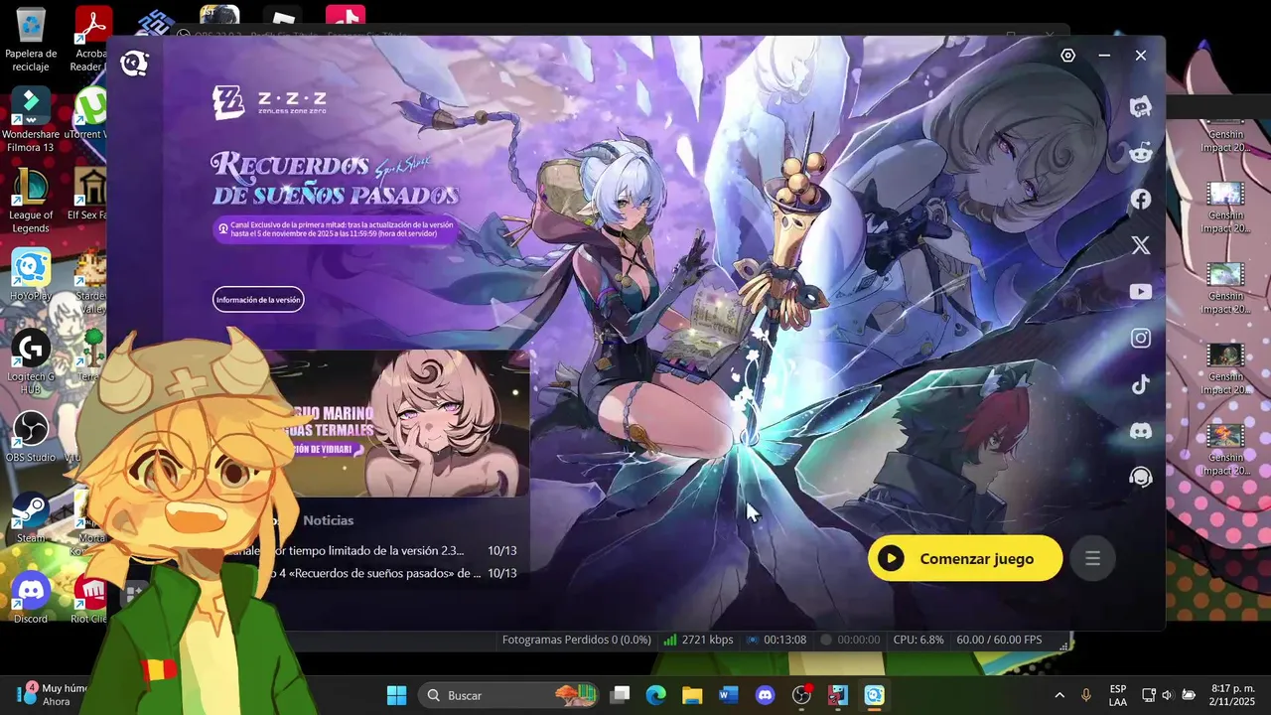Select Acrobat Reader desktop shortcut
Screen dimensions: 1271x715
tap(89, 40)
